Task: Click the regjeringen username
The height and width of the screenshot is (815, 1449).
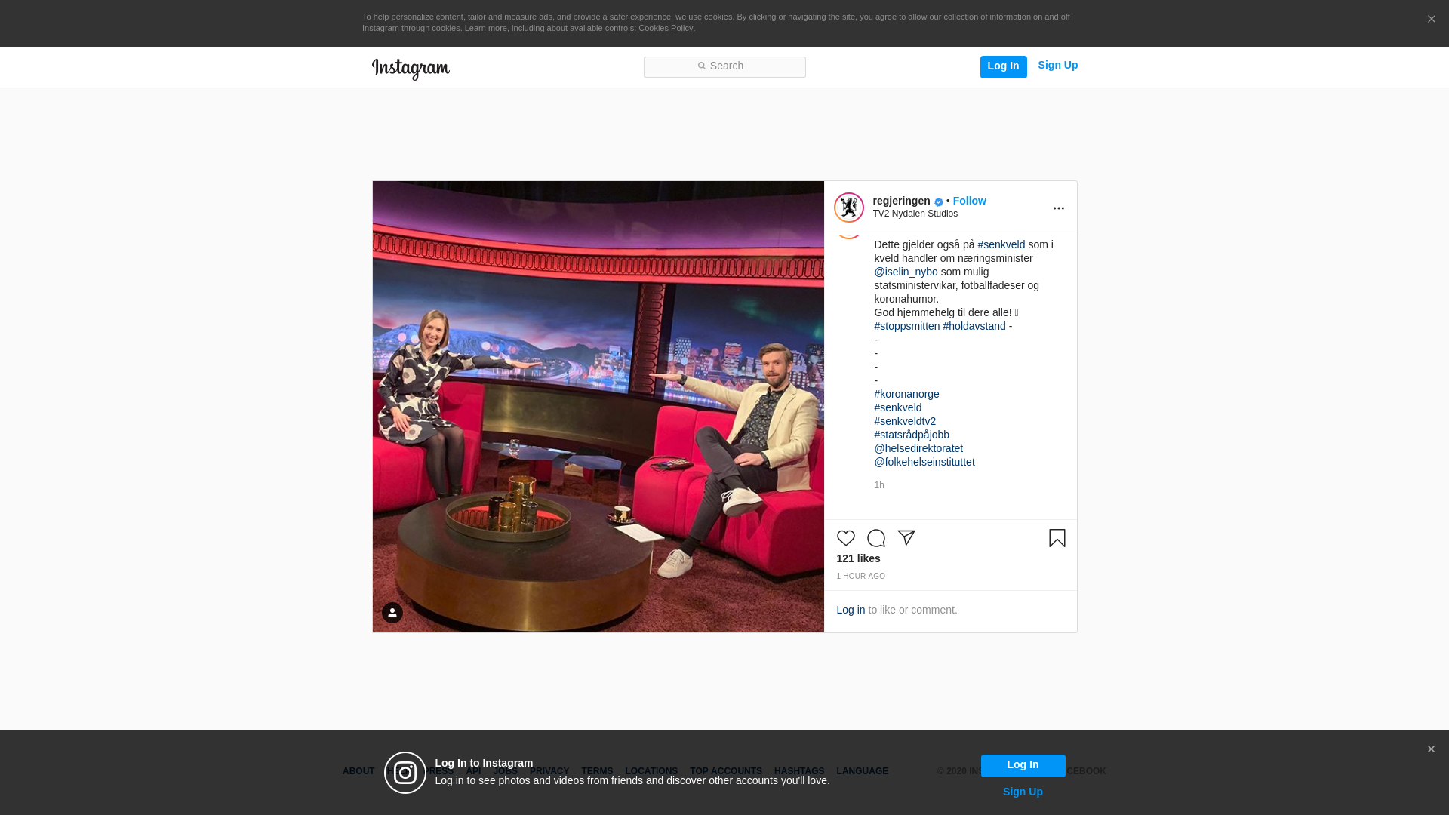Action: [x=901, y=201]
